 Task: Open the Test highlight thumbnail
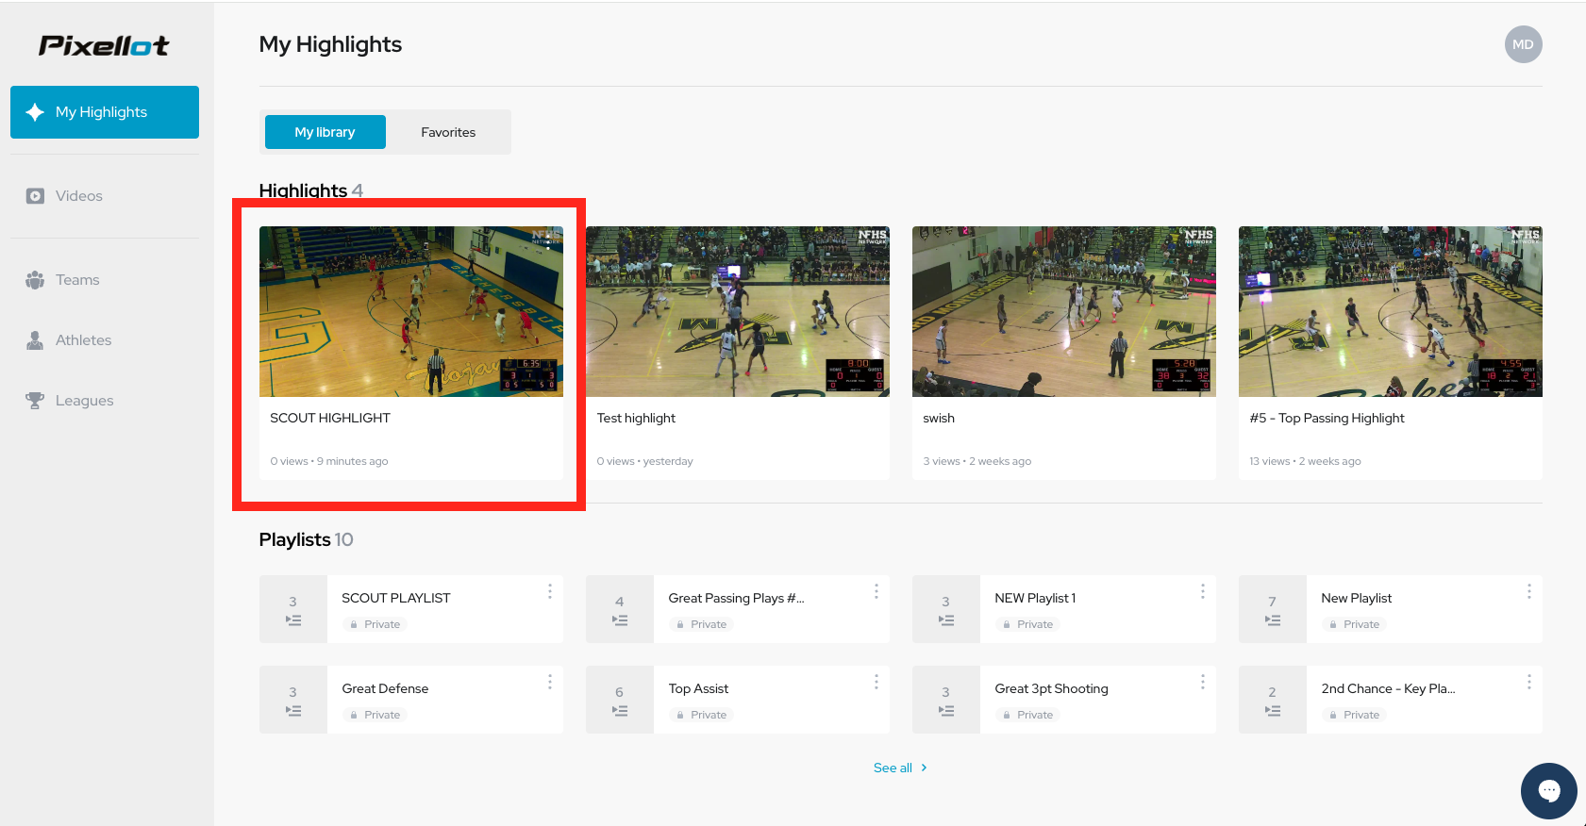737,311
